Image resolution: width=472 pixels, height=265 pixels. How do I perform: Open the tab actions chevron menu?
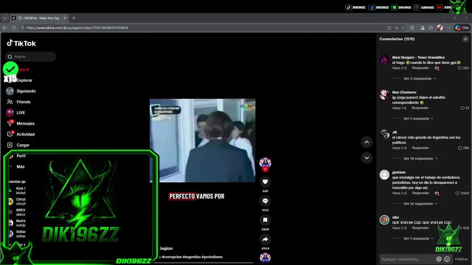click(x=5, y=18)
